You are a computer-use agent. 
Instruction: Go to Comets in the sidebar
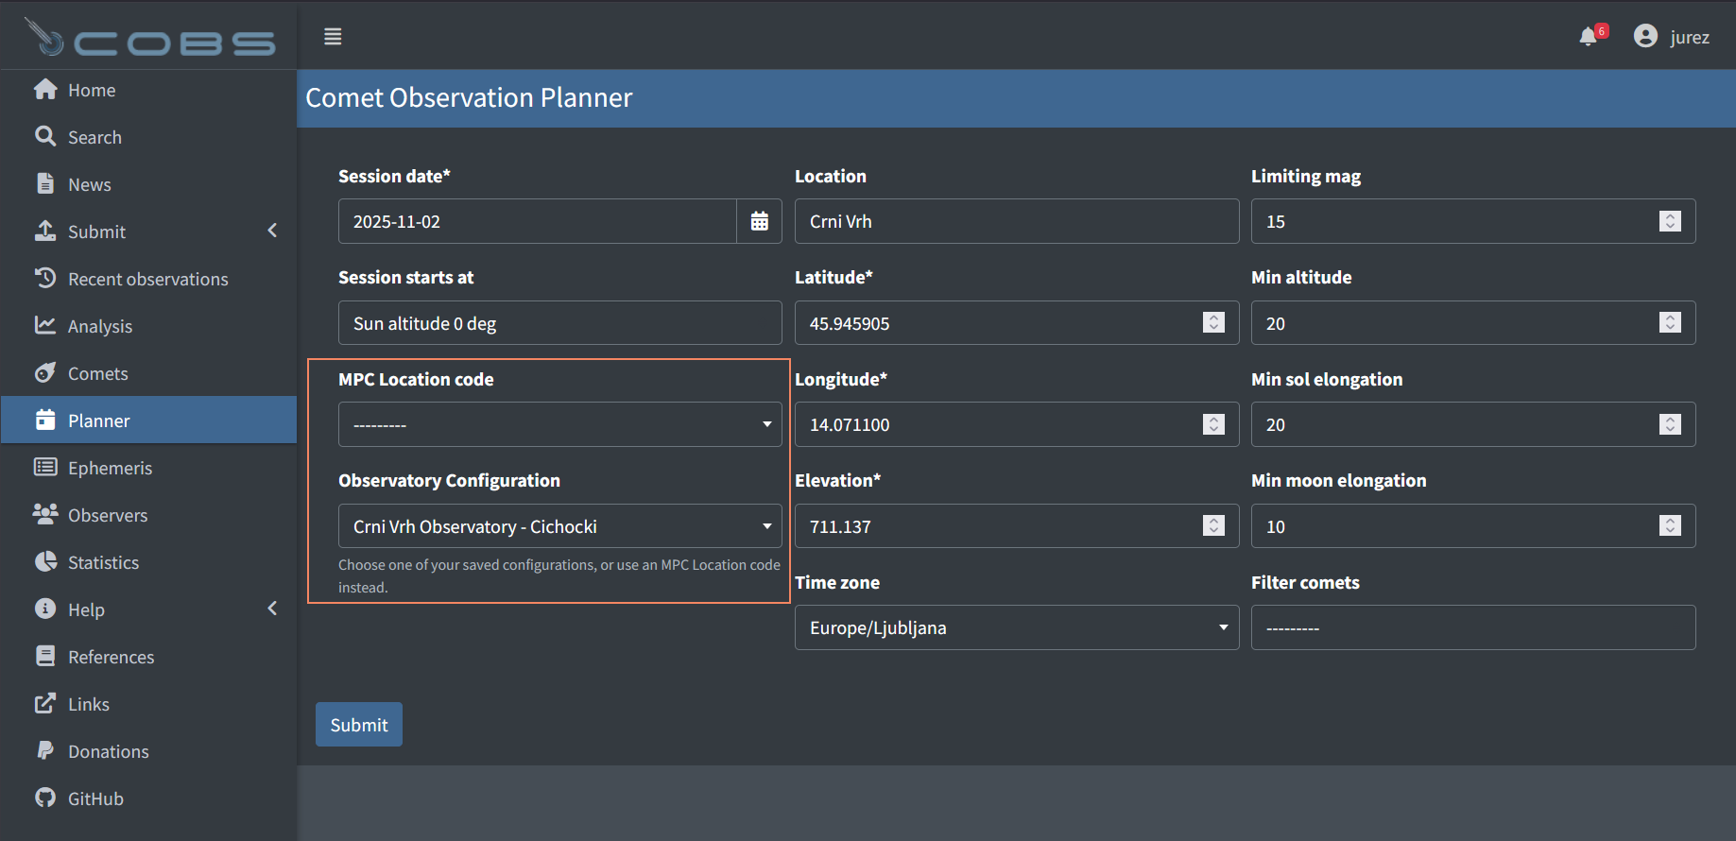coord(97,373)
